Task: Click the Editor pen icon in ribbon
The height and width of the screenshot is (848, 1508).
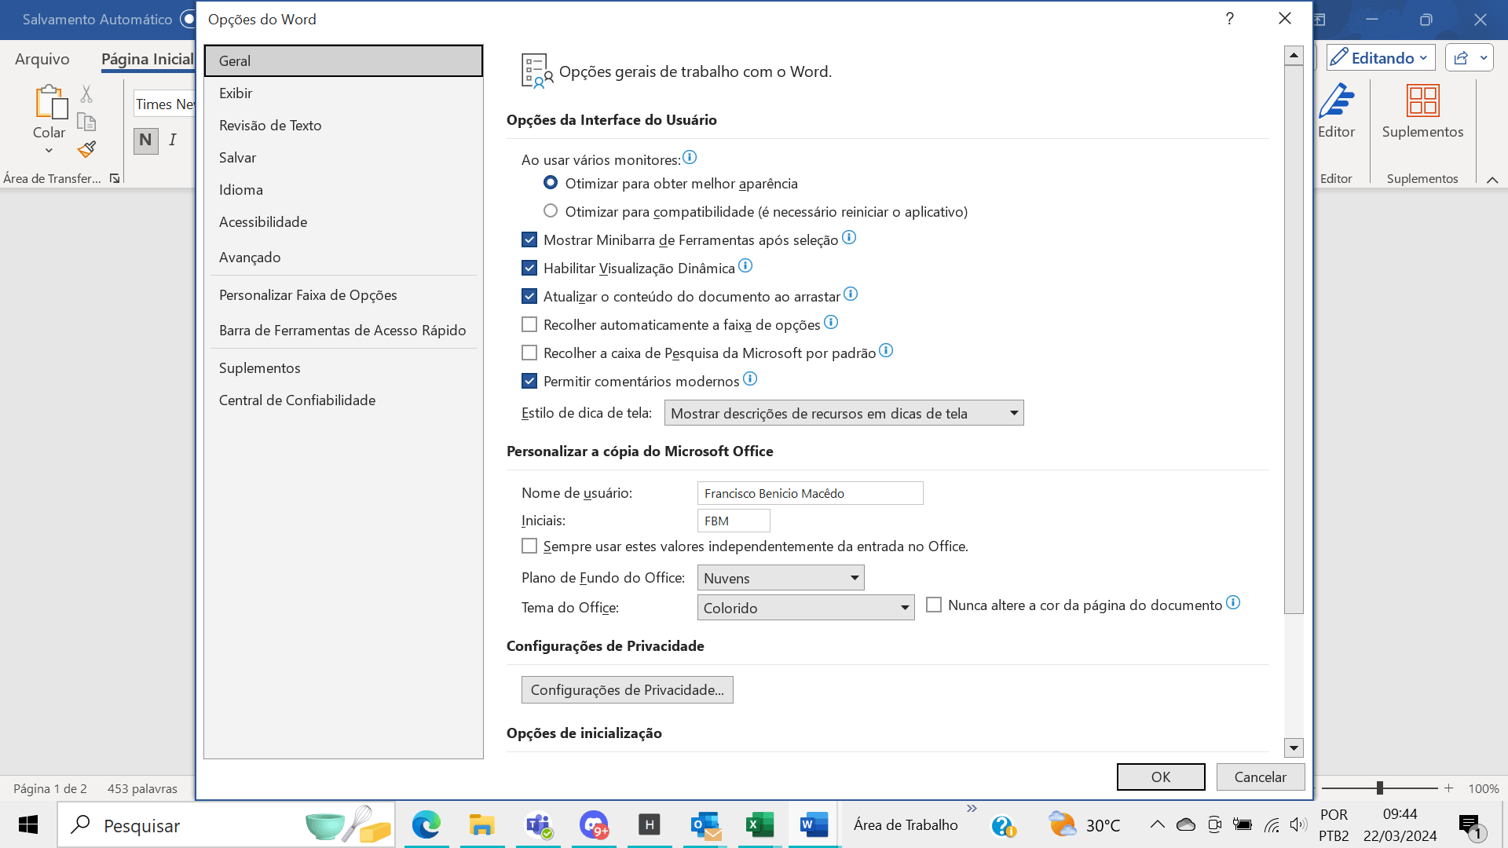Action: pyautogui.click(x=1336, y=102)
